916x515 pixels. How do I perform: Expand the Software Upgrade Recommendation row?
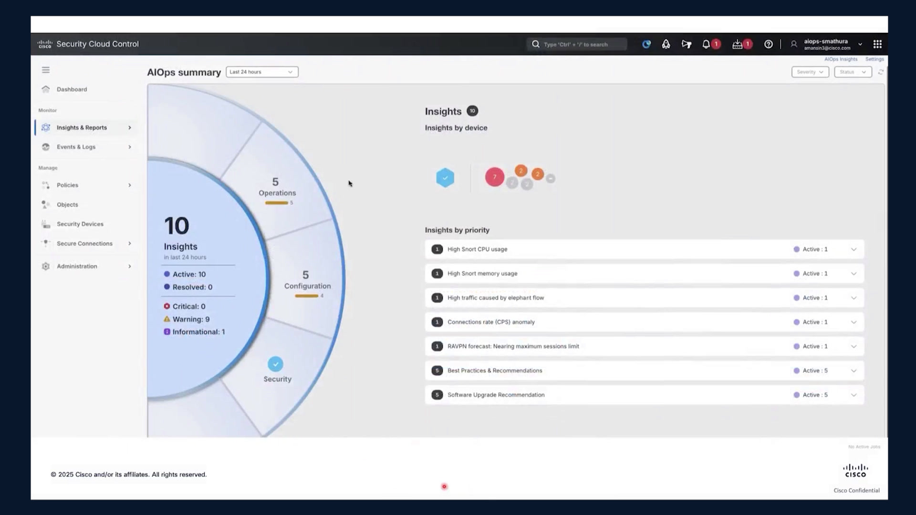(x=854, y=395)
